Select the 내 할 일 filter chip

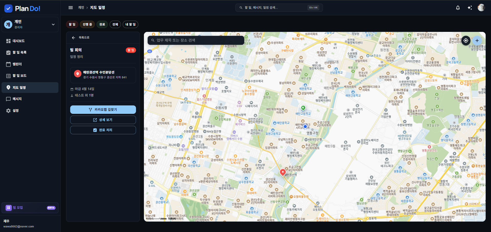(130, 25)
